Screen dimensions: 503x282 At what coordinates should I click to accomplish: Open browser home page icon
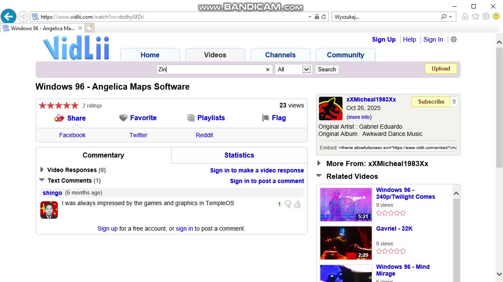click(465, 17)
